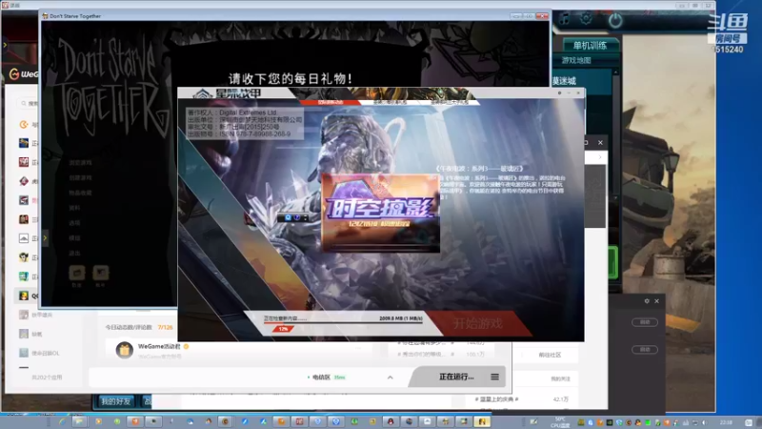This screenshot has width=762, height=429.
Task: Click the restore icon on grey side panel
Action: tap(587, 142)
